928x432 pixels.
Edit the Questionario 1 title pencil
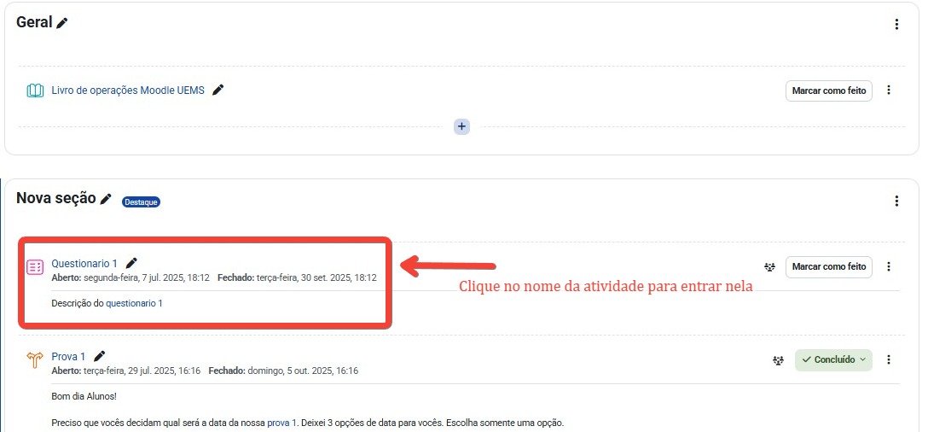pyautogui.click(x=131, y=262)
